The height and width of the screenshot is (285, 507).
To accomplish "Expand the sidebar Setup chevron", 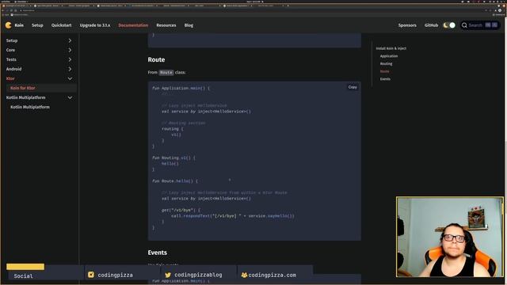I will pyautogui.click(x=70, y=40).
